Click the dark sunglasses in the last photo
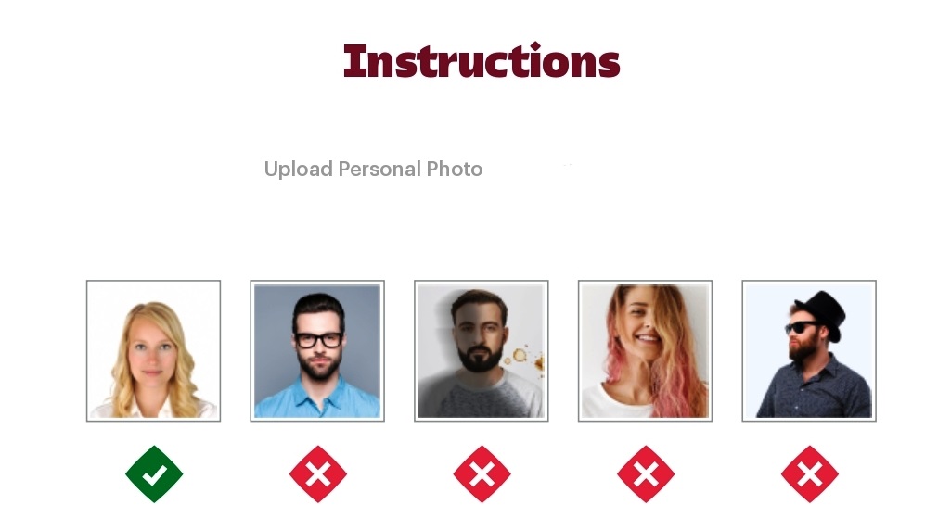The width and height of the screenshot is (951, 530). (801, 328)
